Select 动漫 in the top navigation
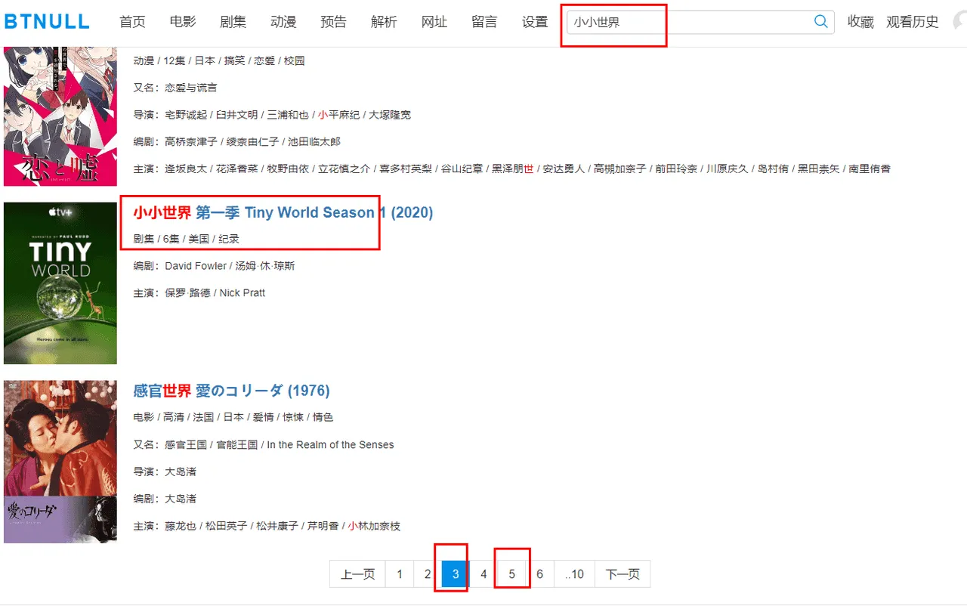 coord(283,22)
